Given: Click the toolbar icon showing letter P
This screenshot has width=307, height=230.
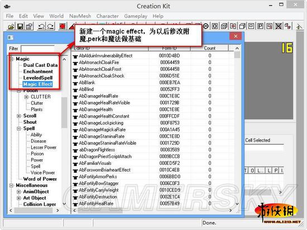Looking at the screenshot, I should [x=260, y=26].
